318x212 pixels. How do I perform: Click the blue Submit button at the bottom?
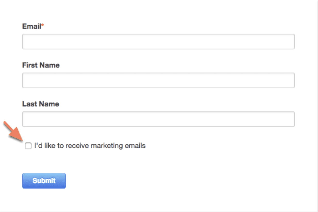(44, 181)
